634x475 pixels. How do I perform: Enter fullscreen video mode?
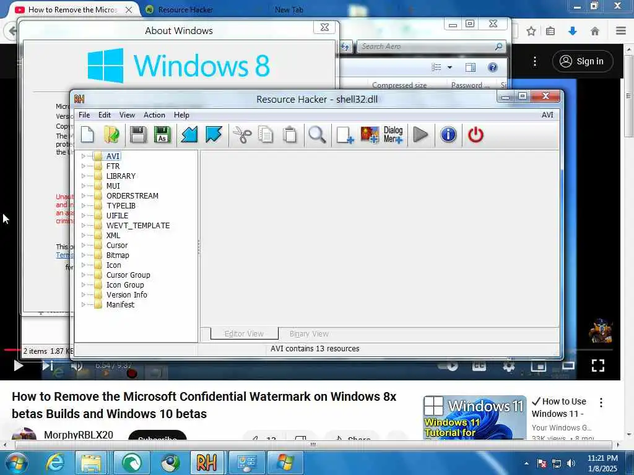click(x=597, y=366)
